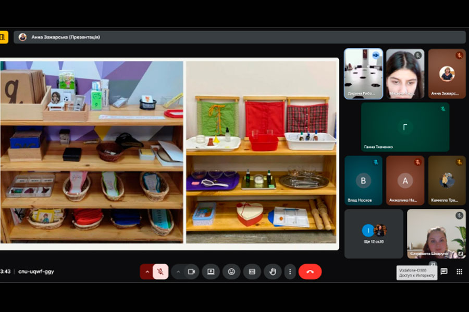Viewport: 469px width, 312px height.
Task: Open the emoji reactions button
Action: click(x=231, y=271)
